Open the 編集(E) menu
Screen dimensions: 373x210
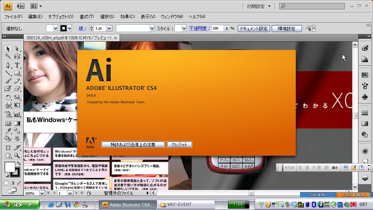tap(35, 17)
